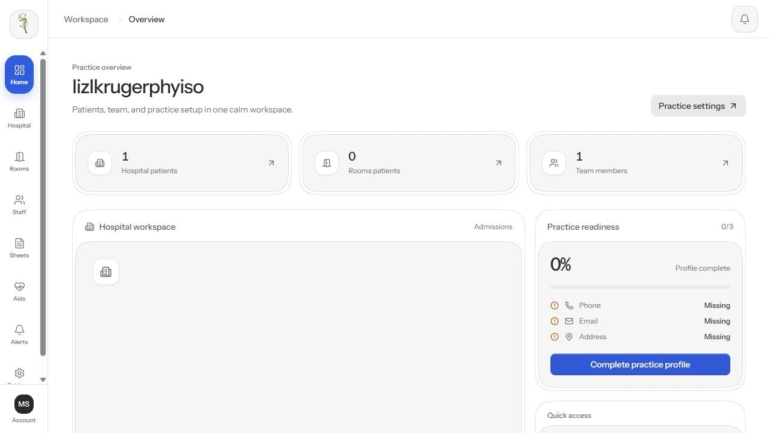Select the Home tab in sidebar
This screenshot has height=433, width=770.
pyautogui.click(x=19, y=75)
